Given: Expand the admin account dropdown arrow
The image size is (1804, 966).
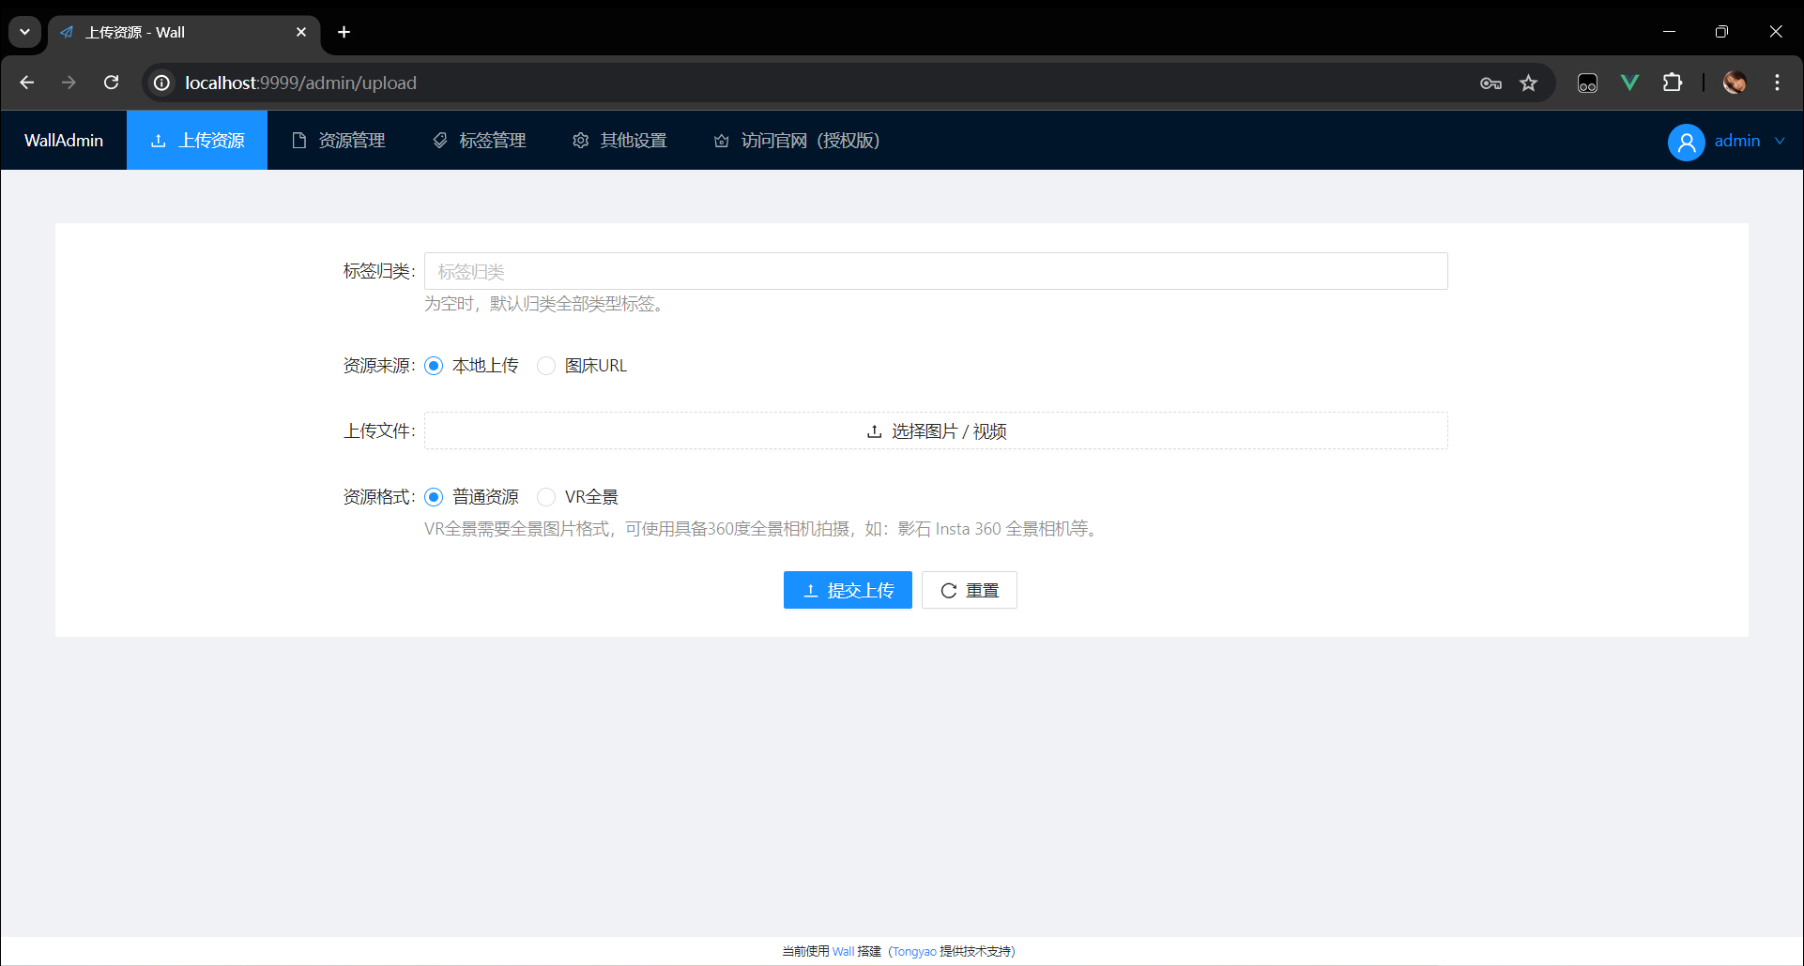Looking at the screenshot, I should (x=1781, y=142).
